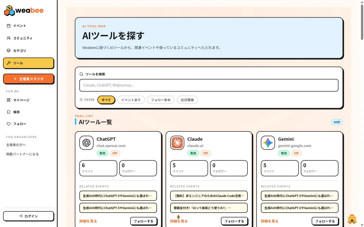The height and width of the screenshot is (227, 364).
Task: Click 詳細を見る on ChatGPT card
Action: pyautogui.click(x=88, y=221)
